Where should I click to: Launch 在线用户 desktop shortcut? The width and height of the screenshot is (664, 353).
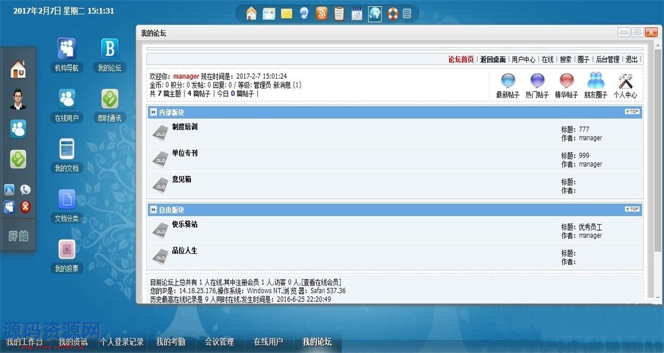pos(67,99)
